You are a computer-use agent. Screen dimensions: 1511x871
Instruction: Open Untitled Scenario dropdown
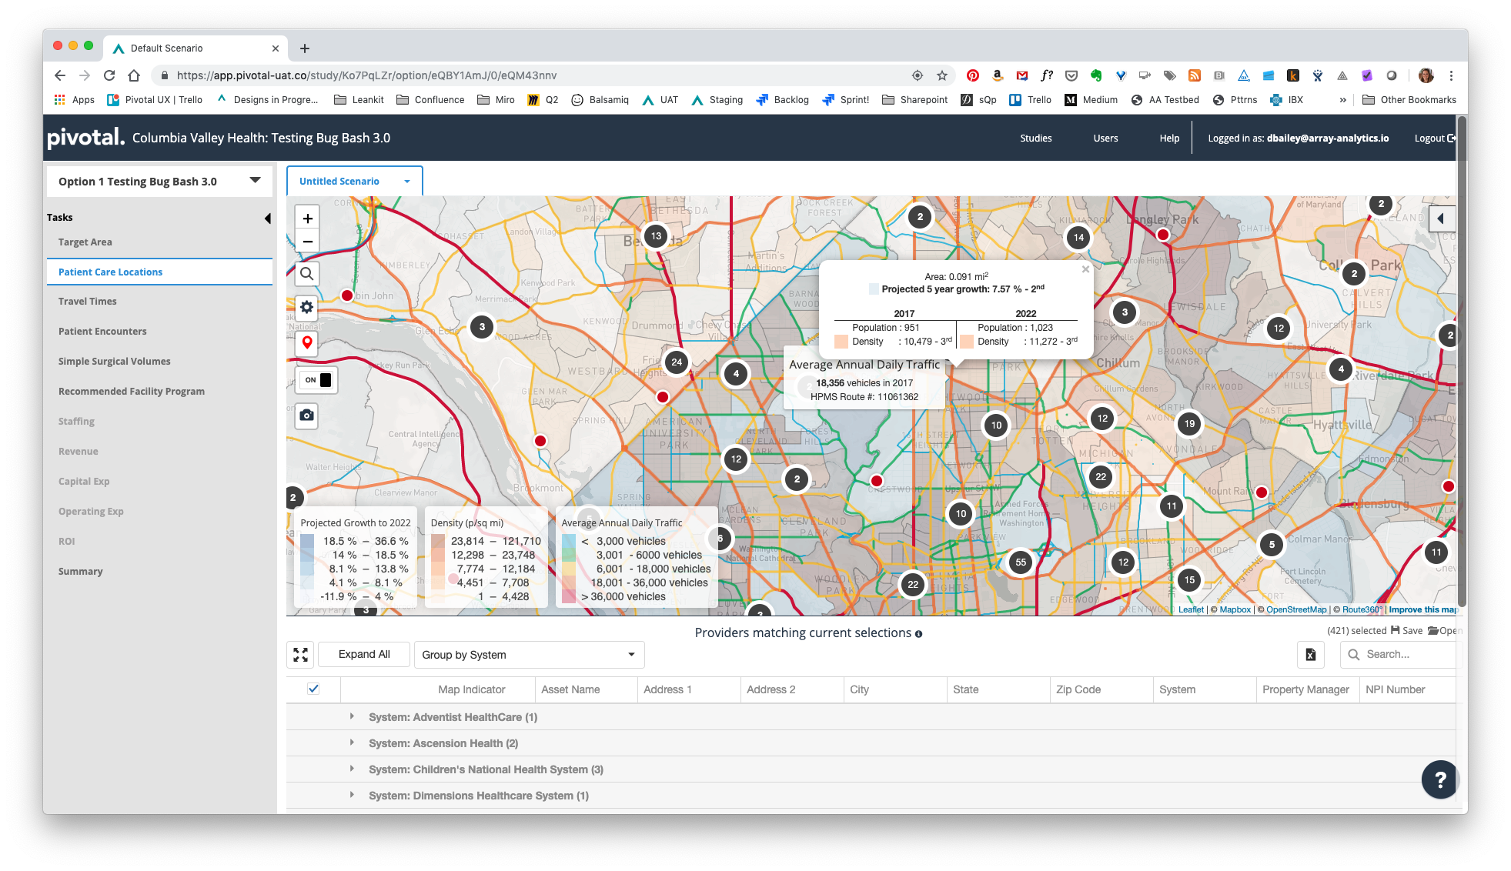coord(355,182)
